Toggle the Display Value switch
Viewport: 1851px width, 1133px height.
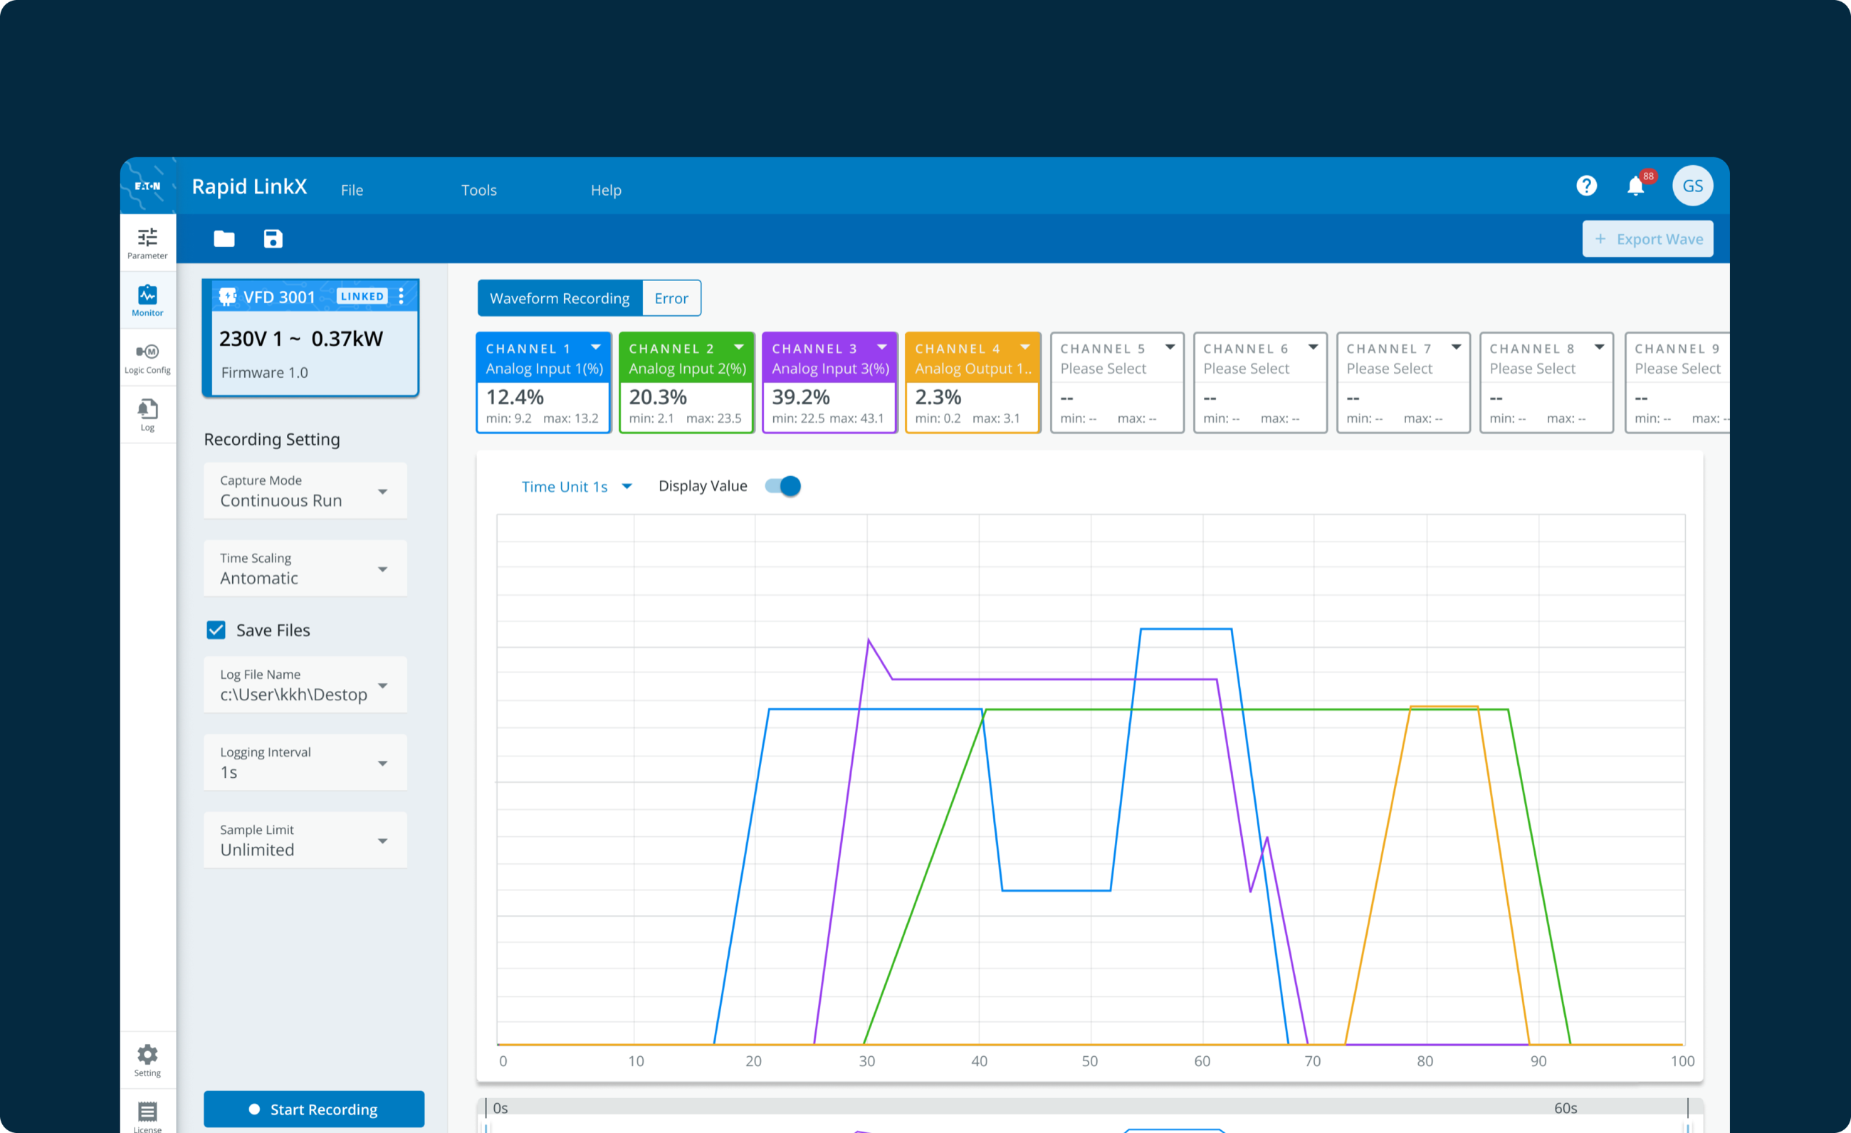point(783,486)
